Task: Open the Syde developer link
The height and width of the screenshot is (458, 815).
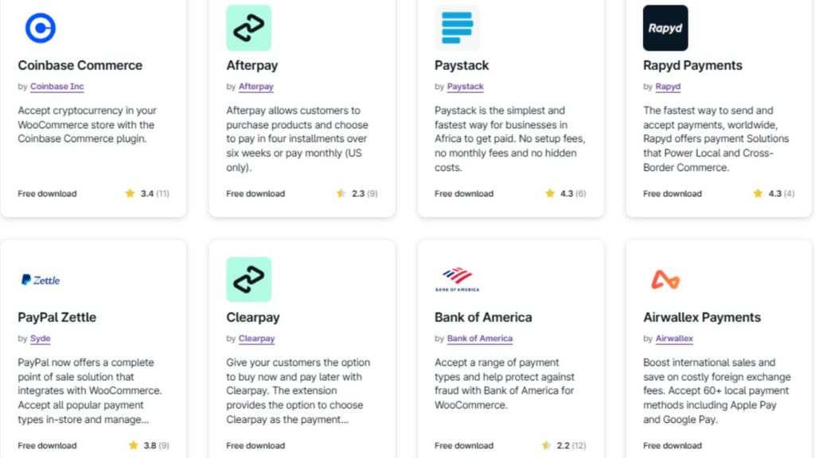Action: [x=40, y=339]
